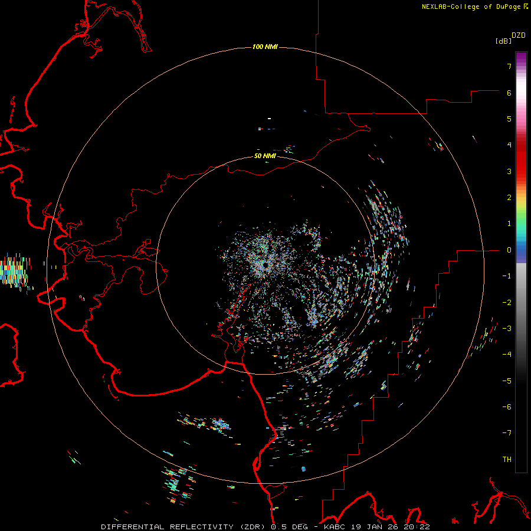Click the 100 NMI range ring label

click(265, 47)
